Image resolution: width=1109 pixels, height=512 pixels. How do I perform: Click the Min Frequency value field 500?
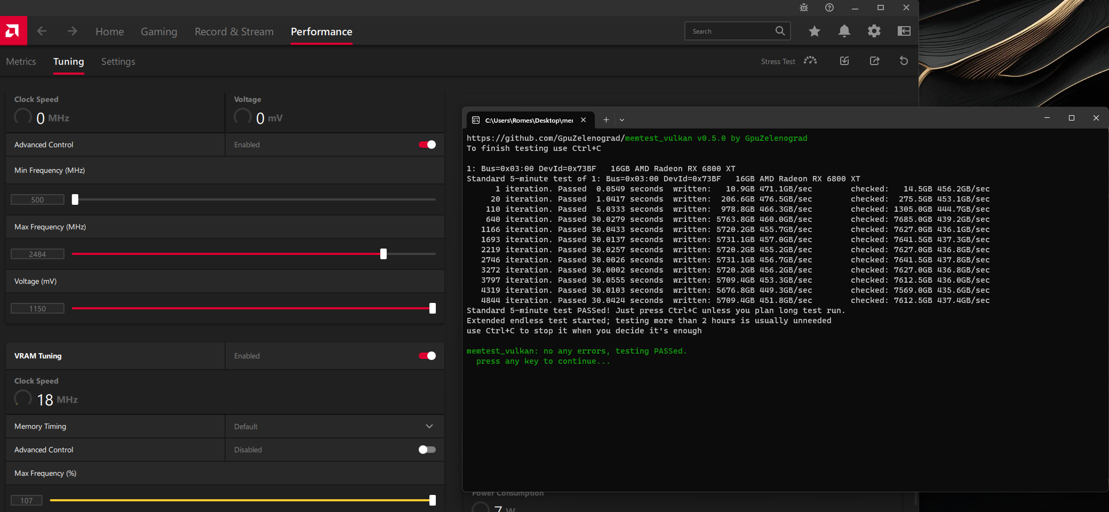pyautogui.click(x=37, y=199)
